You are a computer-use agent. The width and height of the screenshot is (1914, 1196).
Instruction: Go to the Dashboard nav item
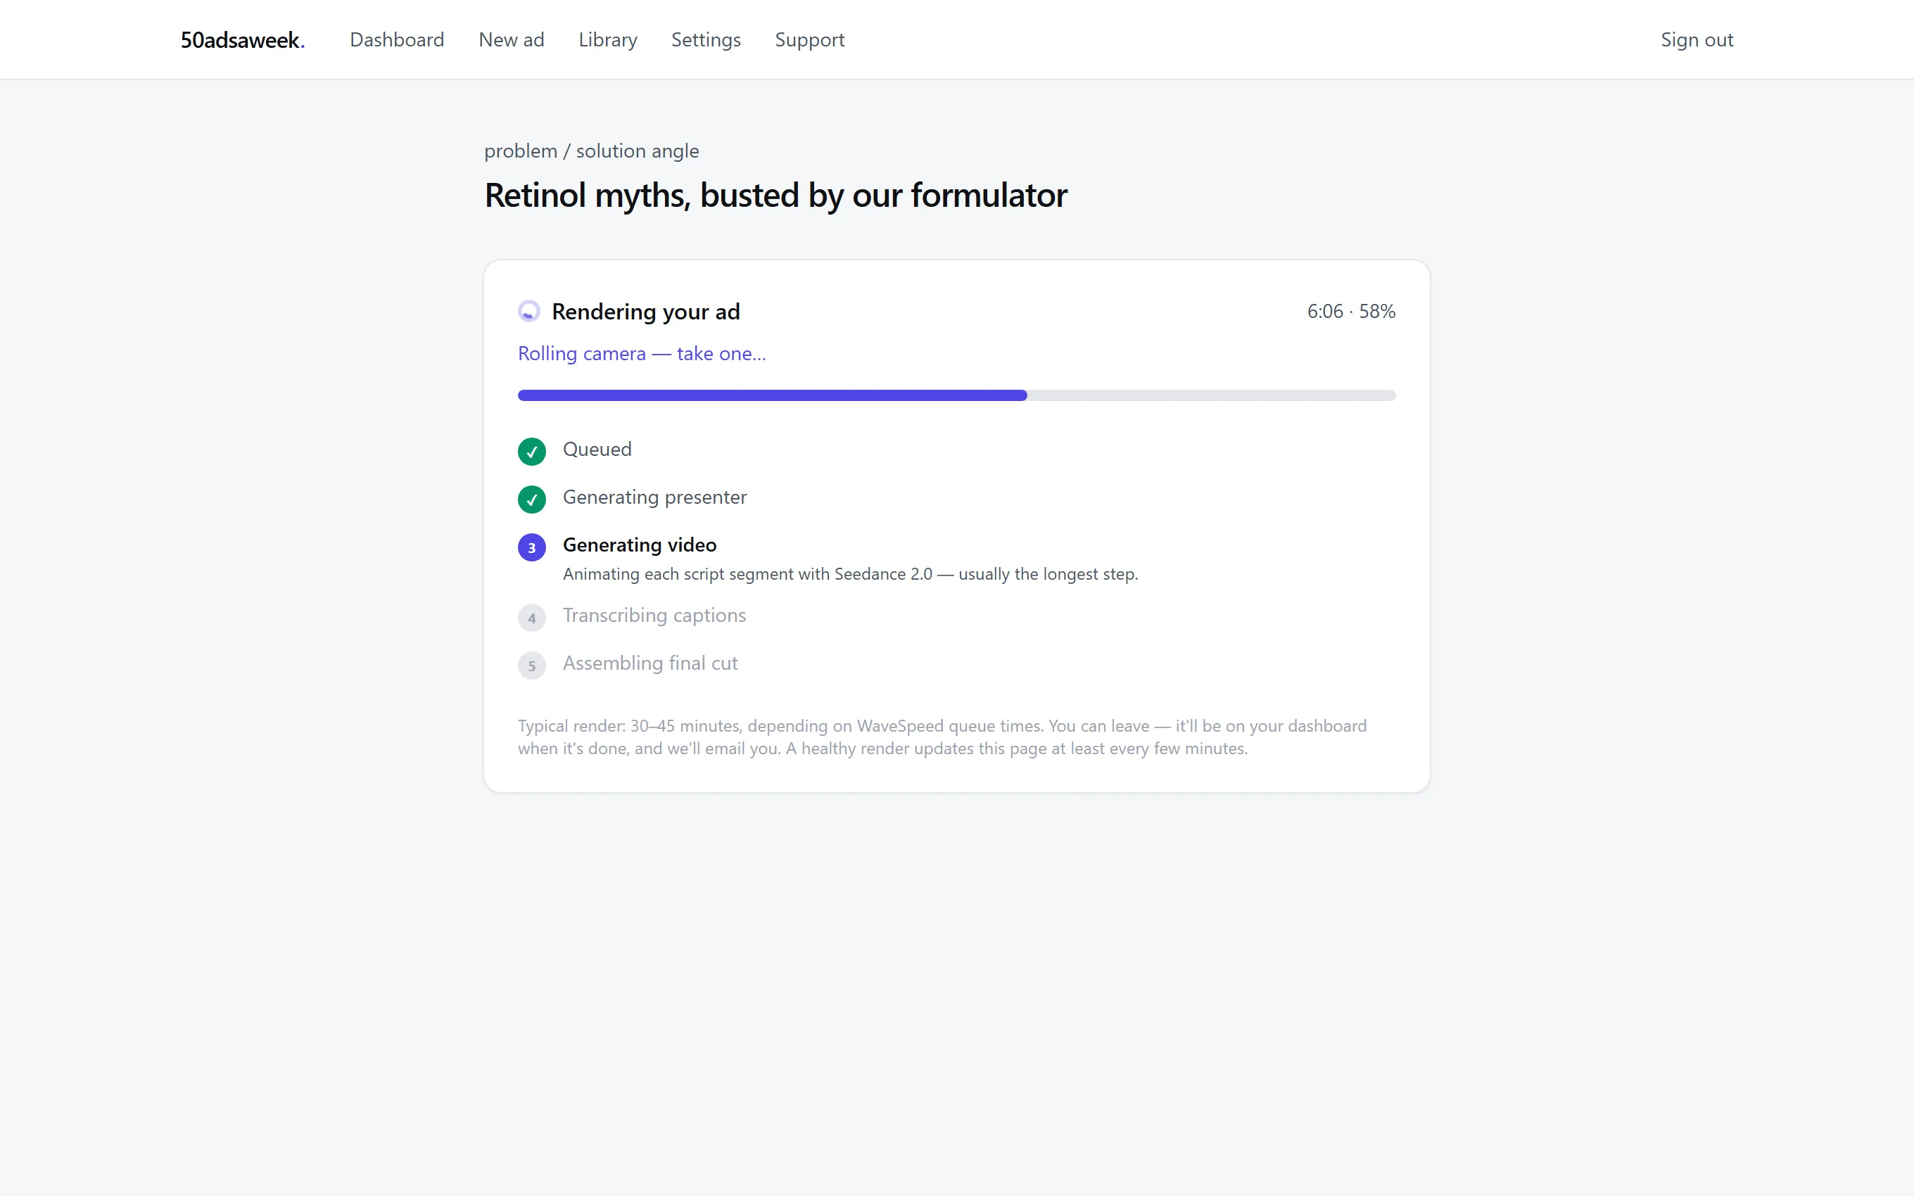397,39
